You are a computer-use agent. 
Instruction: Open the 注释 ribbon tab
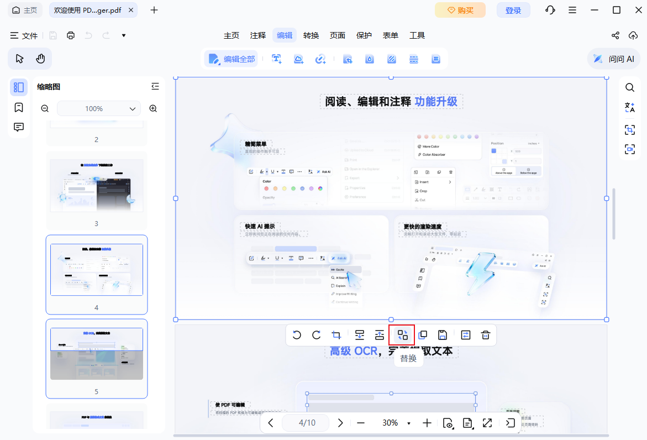(x=258, y=35)
